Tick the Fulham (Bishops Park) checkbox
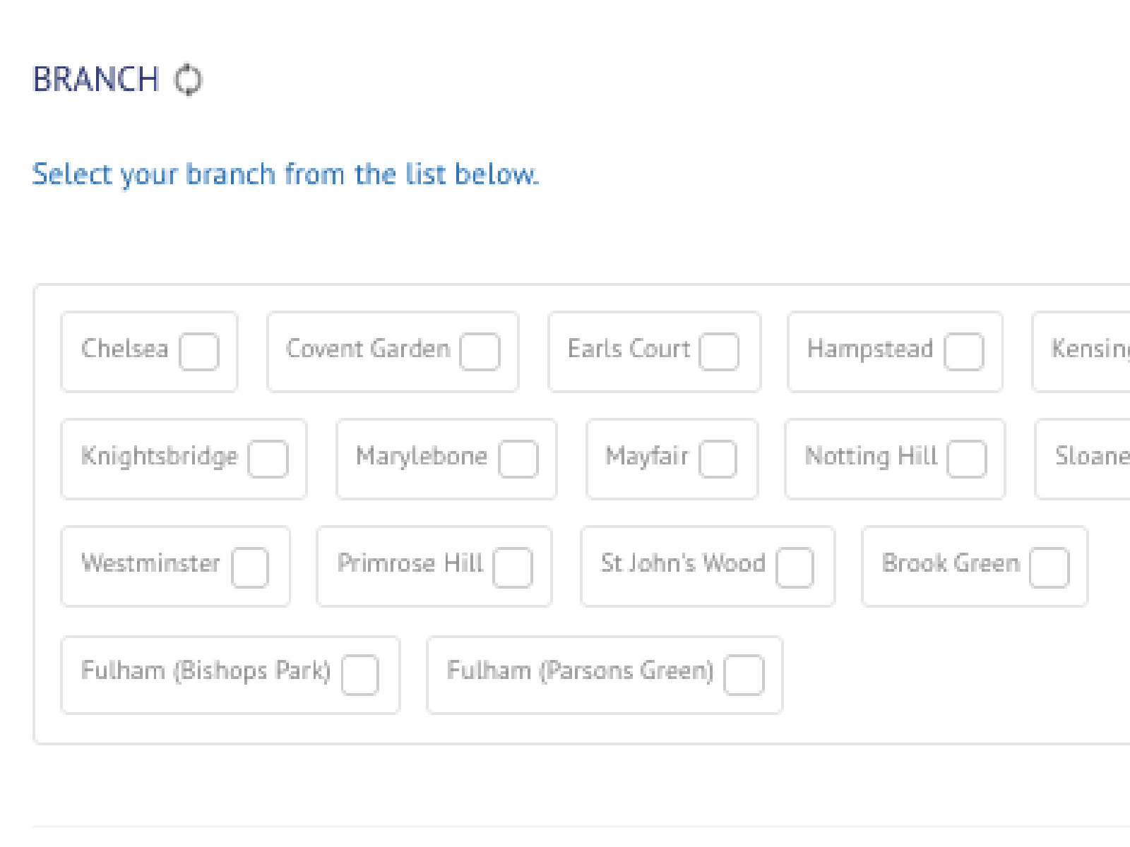 [360, 675]
